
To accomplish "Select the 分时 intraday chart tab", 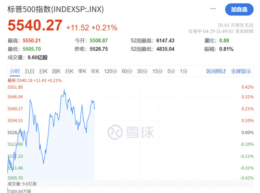I will tap(15, 71).
